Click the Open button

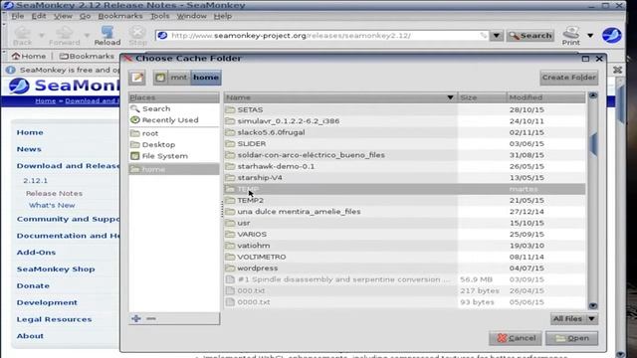(x=571, y=338)
